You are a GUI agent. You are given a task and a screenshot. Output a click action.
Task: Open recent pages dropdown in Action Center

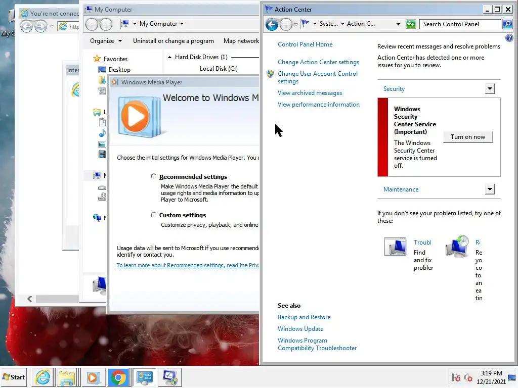tap(295, 24)
